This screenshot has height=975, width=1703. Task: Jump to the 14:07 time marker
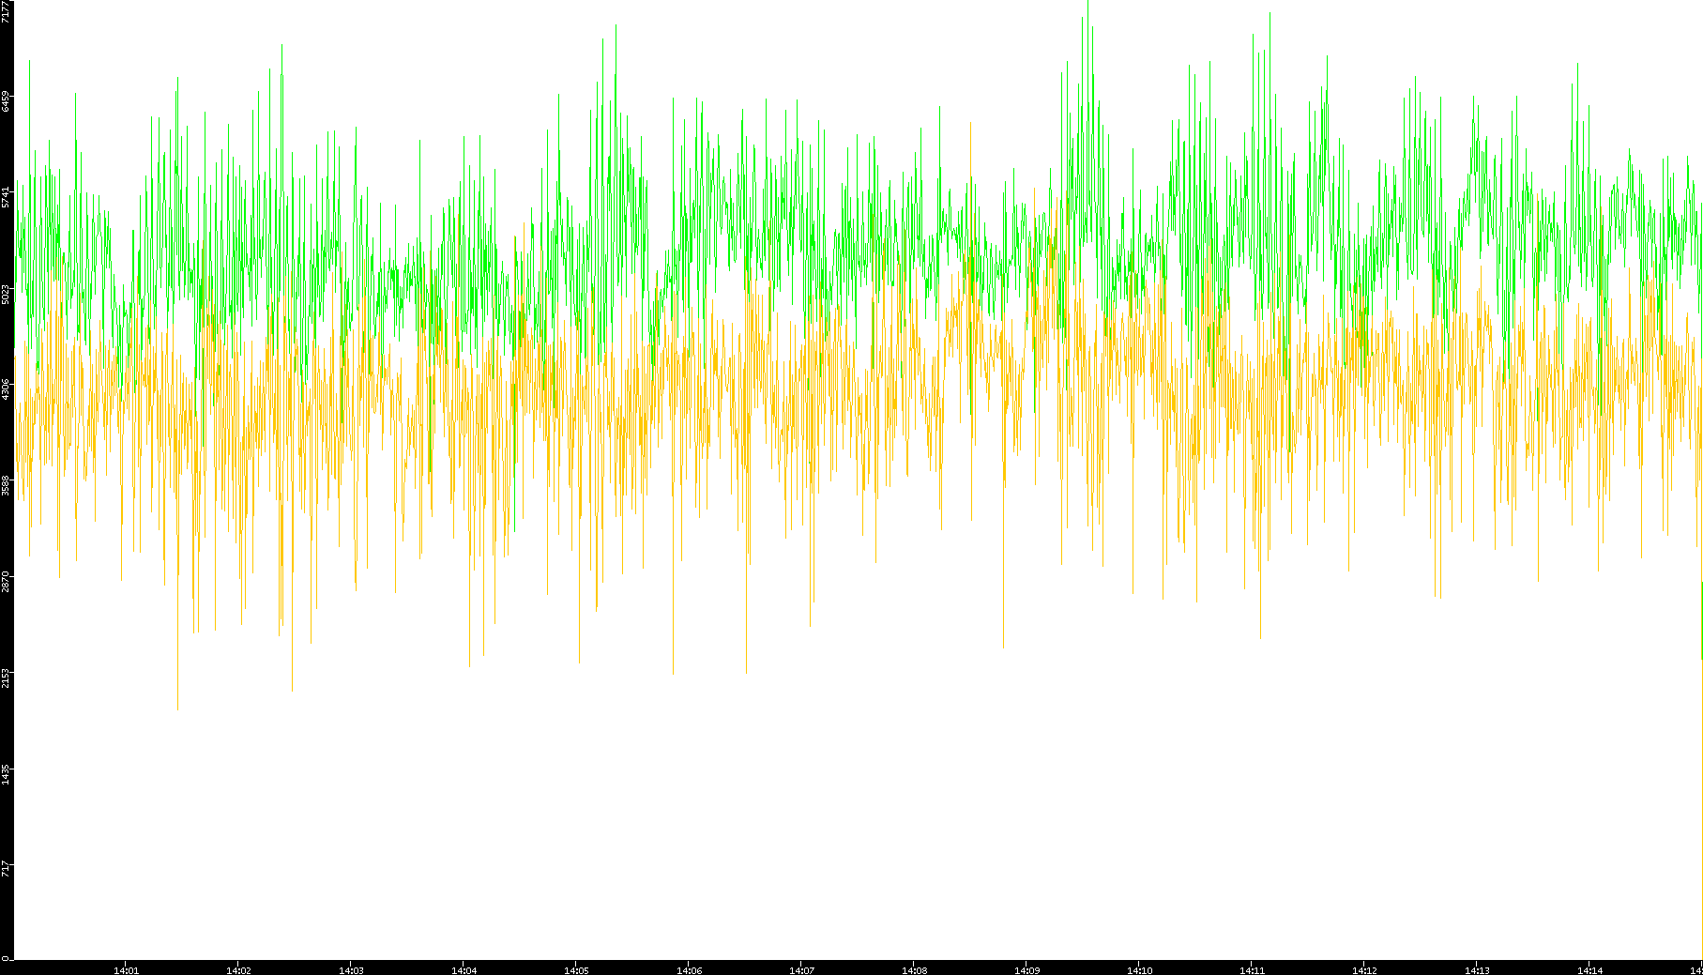[x=801, y=969]
